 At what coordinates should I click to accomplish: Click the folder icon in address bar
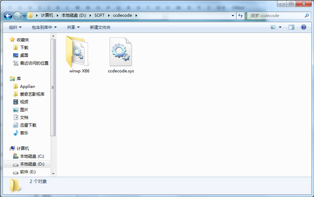click(x=30, y=15)
